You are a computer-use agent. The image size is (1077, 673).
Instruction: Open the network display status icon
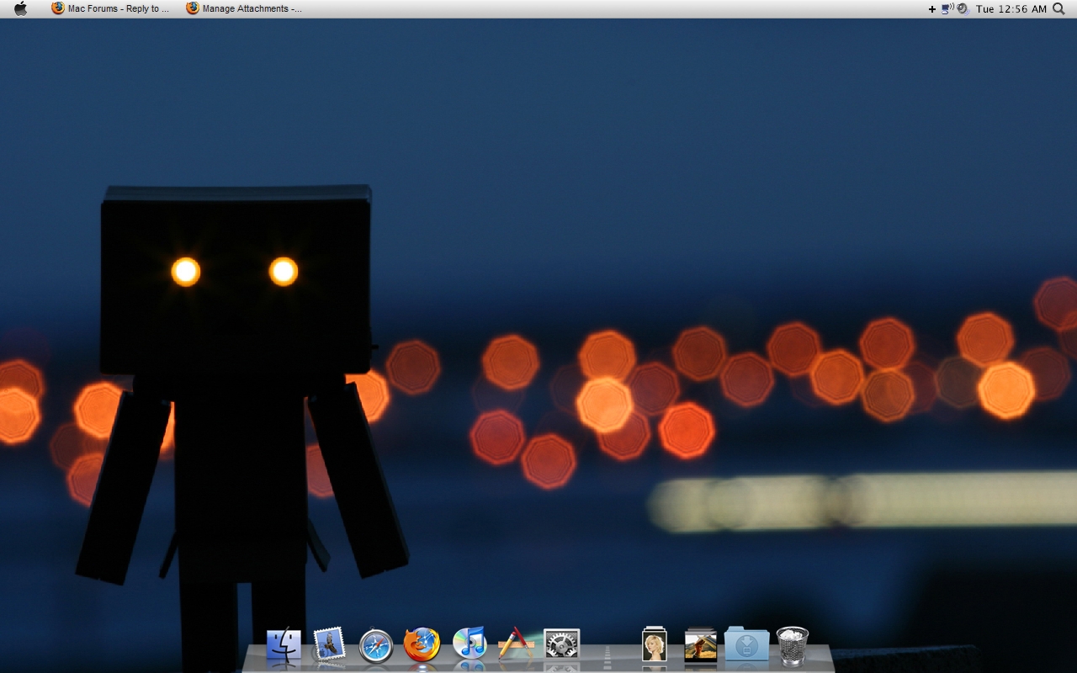point(947,8)
